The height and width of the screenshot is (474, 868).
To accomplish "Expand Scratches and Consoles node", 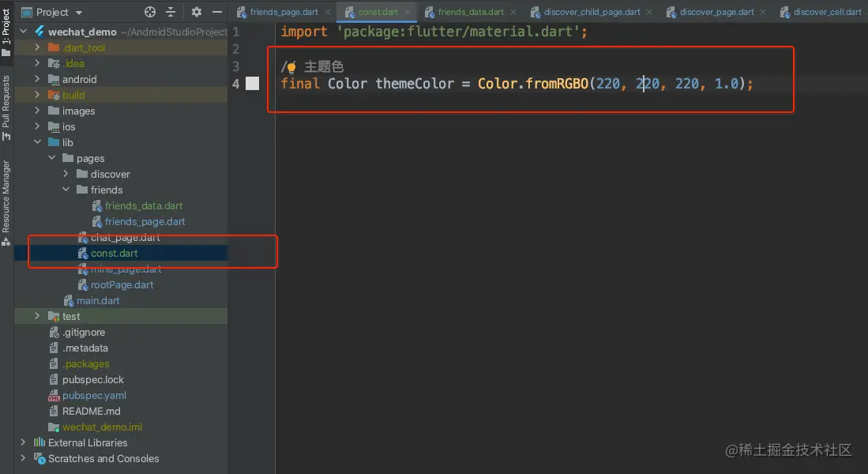I will tap(23, 458).
